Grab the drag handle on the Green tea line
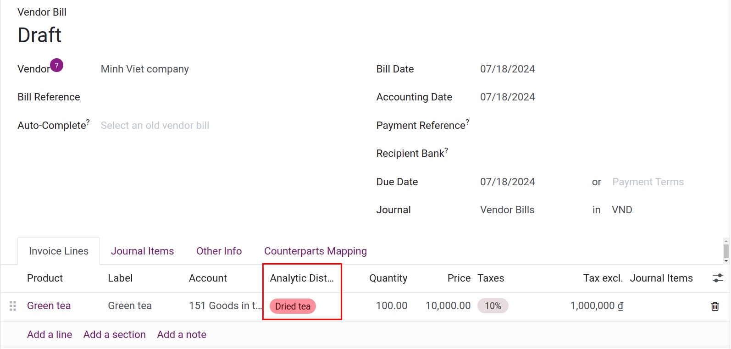Image resolution: width=731 pixels, height=349 pixels. [x=12, y=306]
